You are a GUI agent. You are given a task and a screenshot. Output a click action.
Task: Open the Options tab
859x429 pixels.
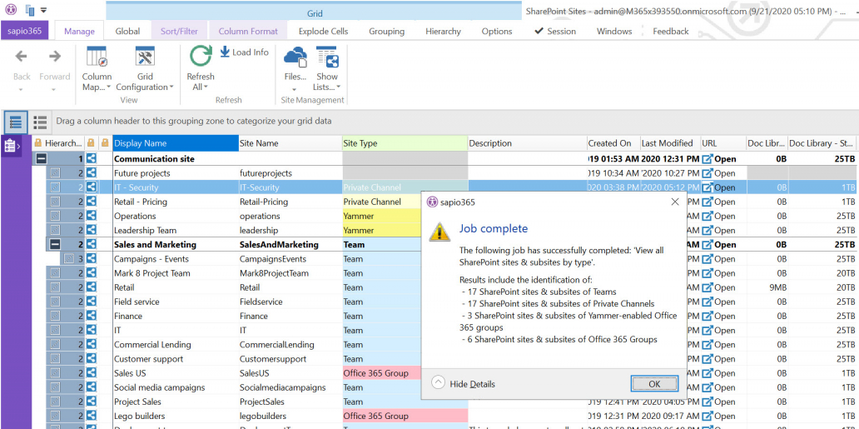497,32
